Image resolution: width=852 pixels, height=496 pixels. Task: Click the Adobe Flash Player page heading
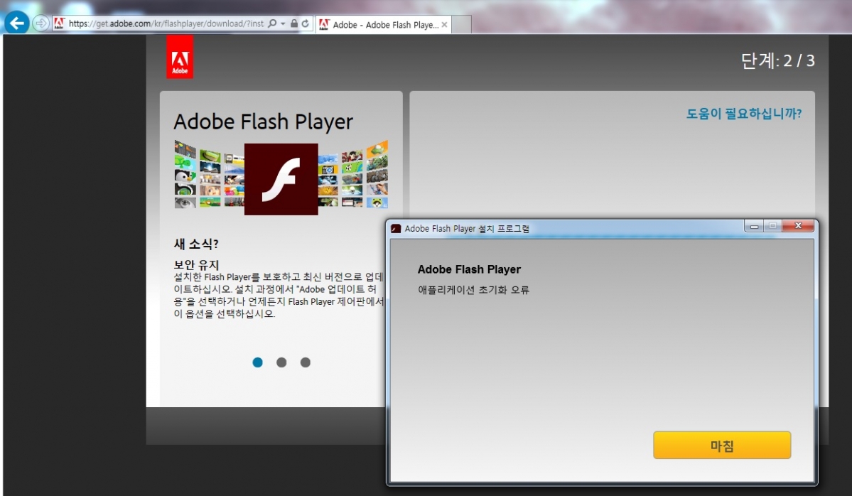[x=264, y=122]
